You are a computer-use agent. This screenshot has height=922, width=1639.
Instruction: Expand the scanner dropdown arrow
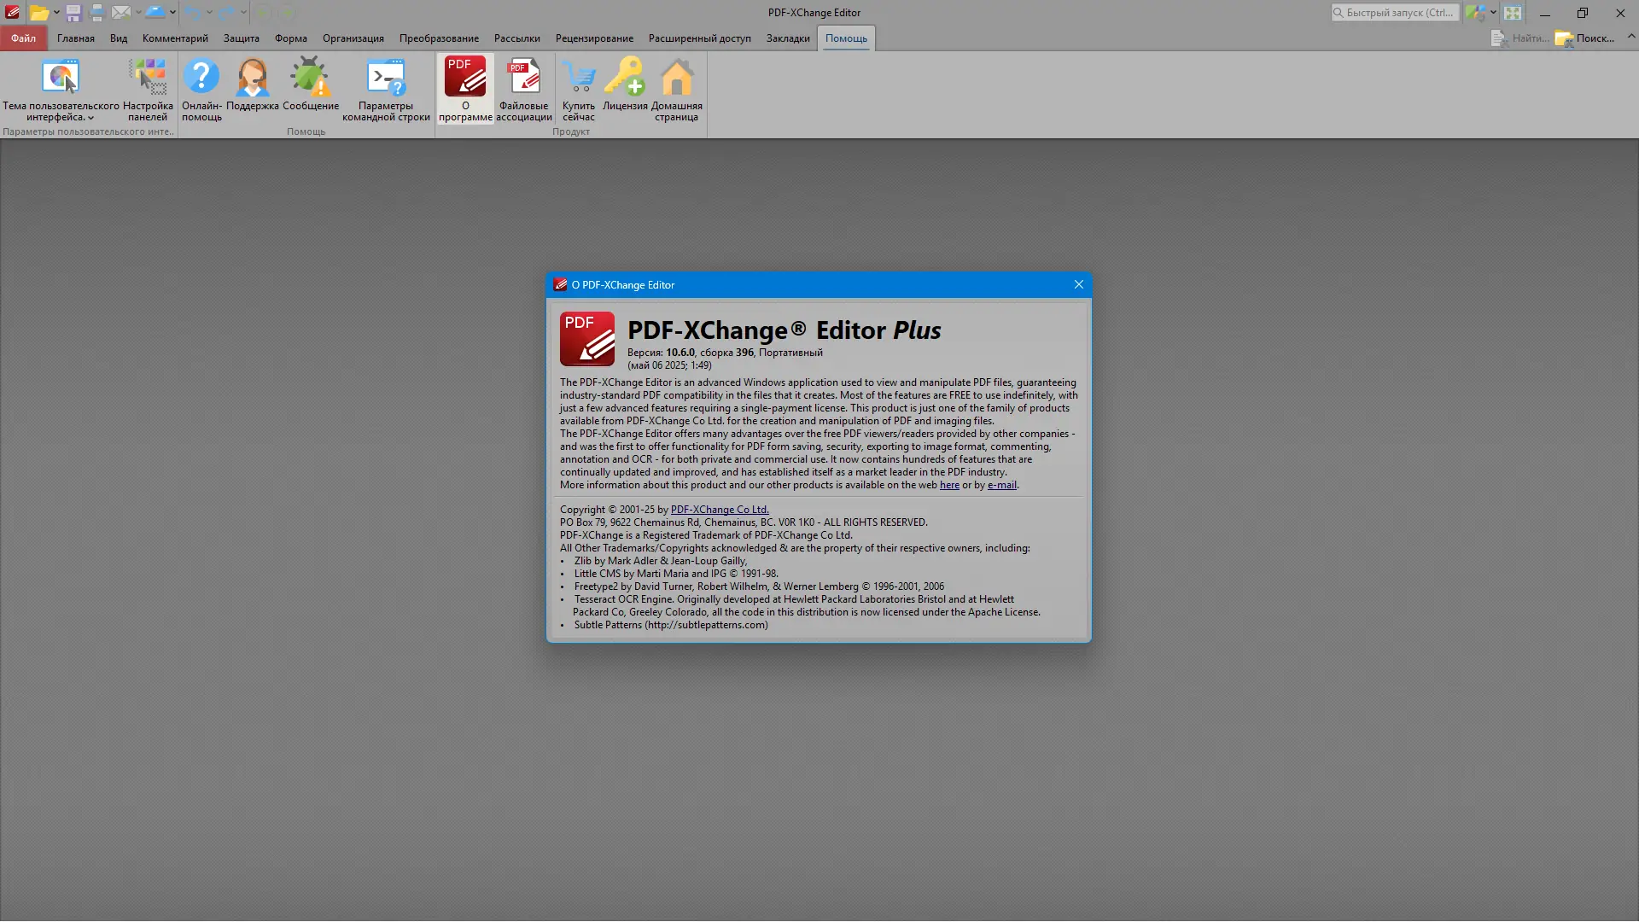(172, 13)
